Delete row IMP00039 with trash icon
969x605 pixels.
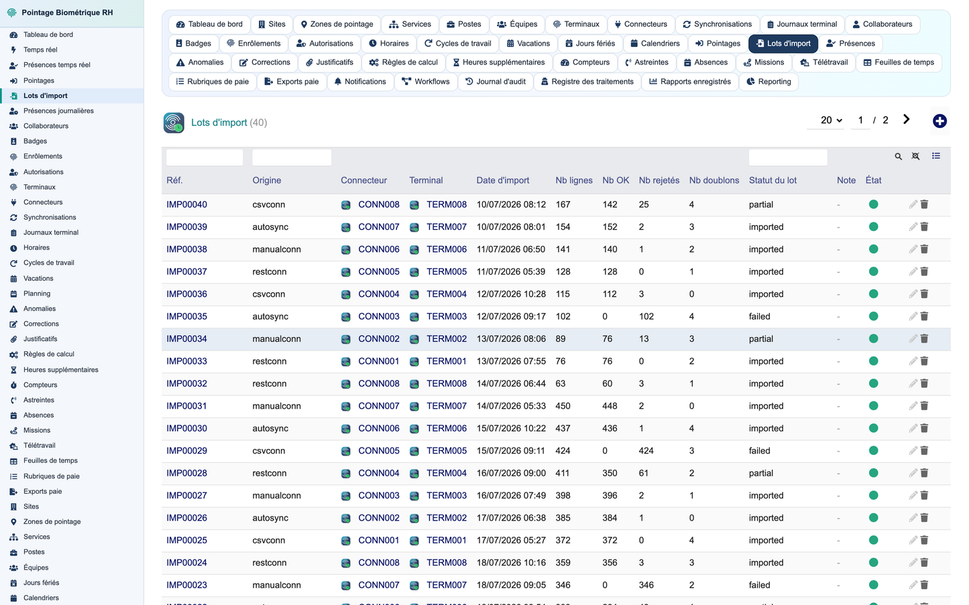[x=924, y=227]
